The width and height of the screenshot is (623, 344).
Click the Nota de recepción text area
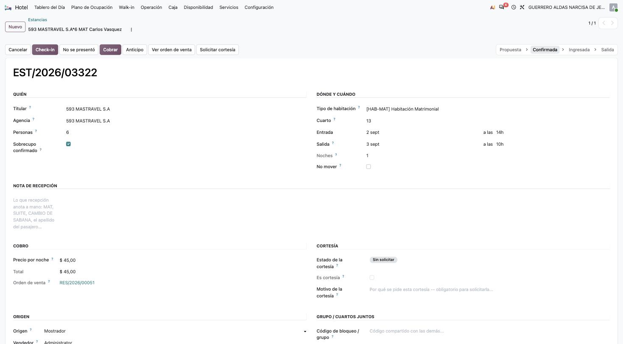pos(35,214)
